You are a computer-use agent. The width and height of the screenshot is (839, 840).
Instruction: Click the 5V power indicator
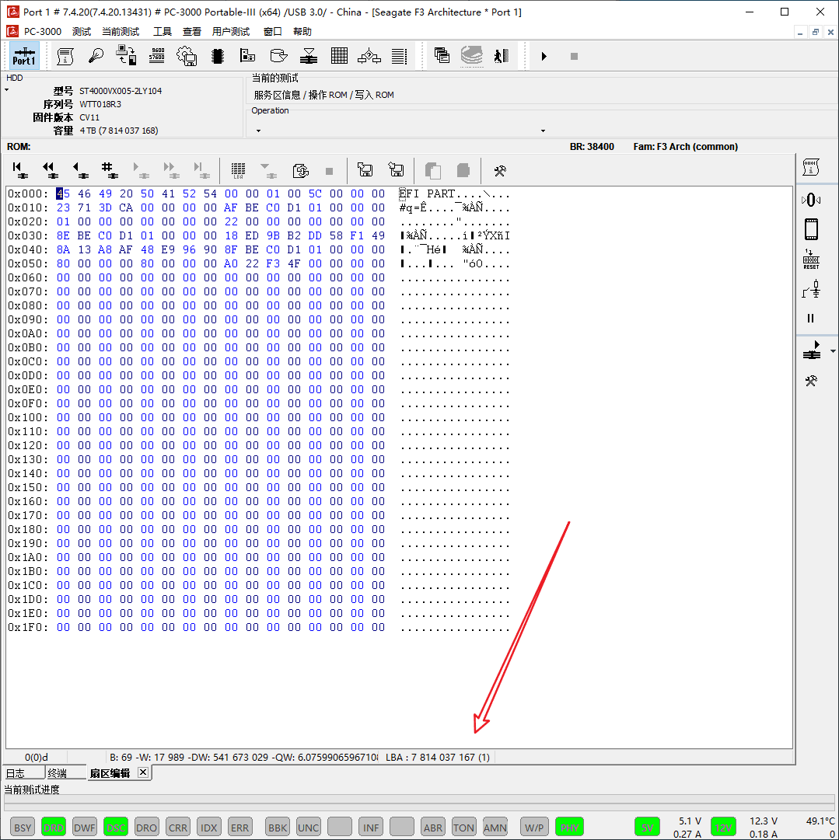(647, 827)
